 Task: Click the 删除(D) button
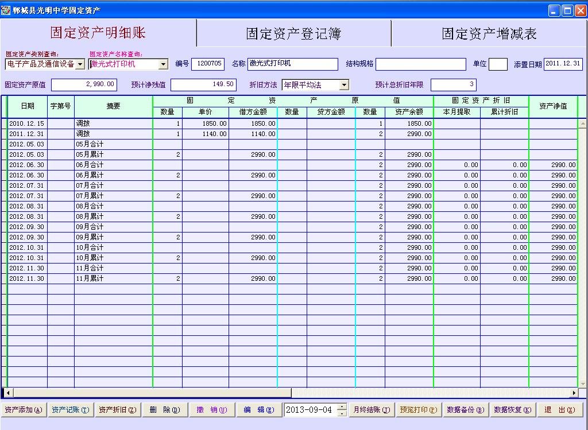(x=164, y=410)
